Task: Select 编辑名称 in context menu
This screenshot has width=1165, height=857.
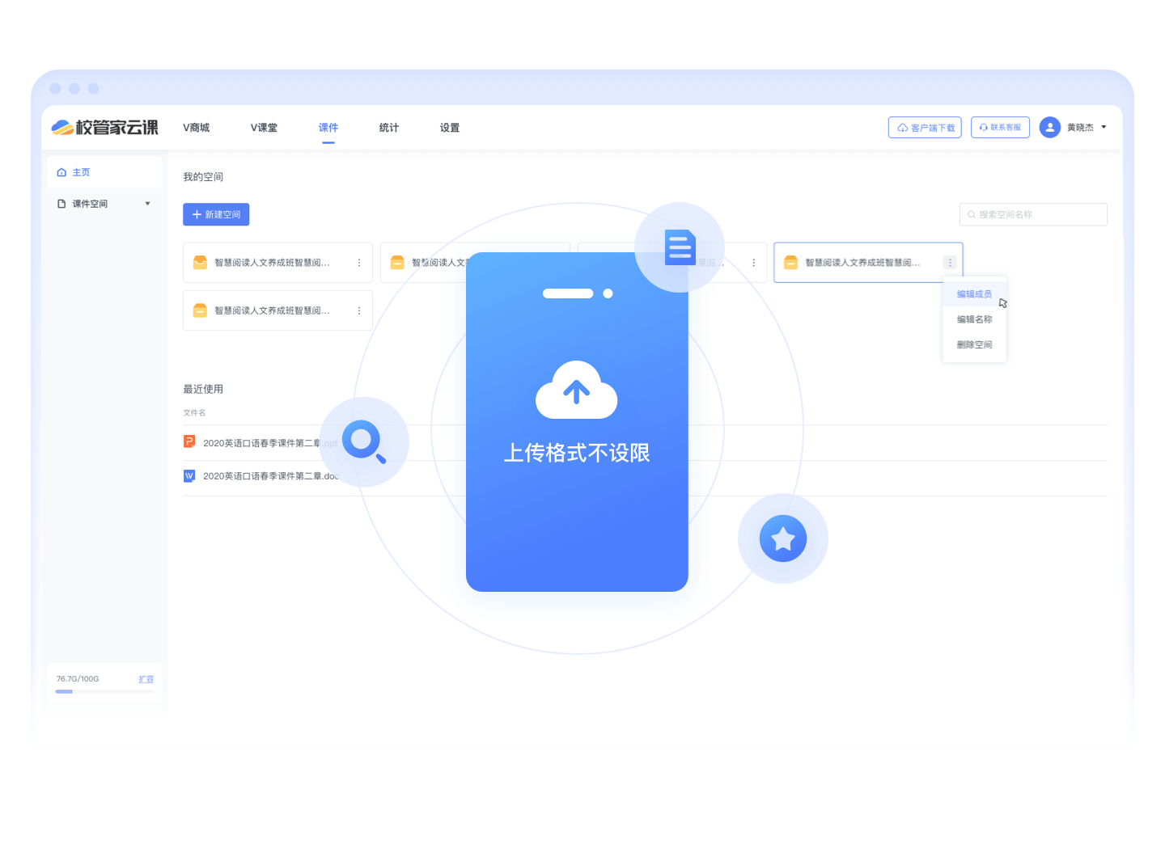Action: 974,319
